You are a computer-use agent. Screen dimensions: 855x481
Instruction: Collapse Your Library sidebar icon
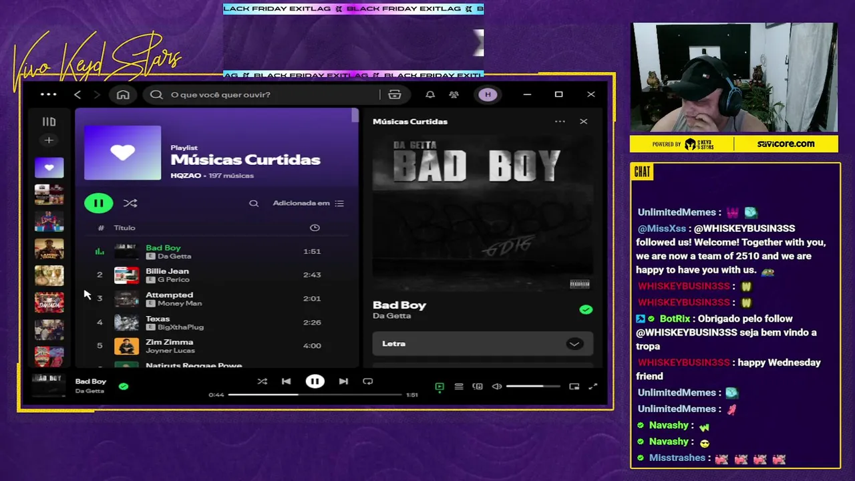pos(49,122)
